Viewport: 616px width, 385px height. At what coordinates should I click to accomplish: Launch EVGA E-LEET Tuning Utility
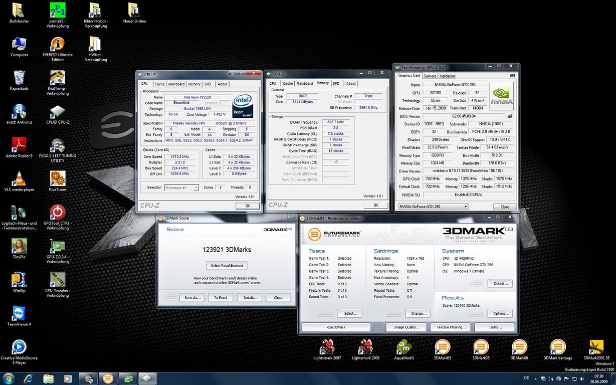(x=58, y=144)
